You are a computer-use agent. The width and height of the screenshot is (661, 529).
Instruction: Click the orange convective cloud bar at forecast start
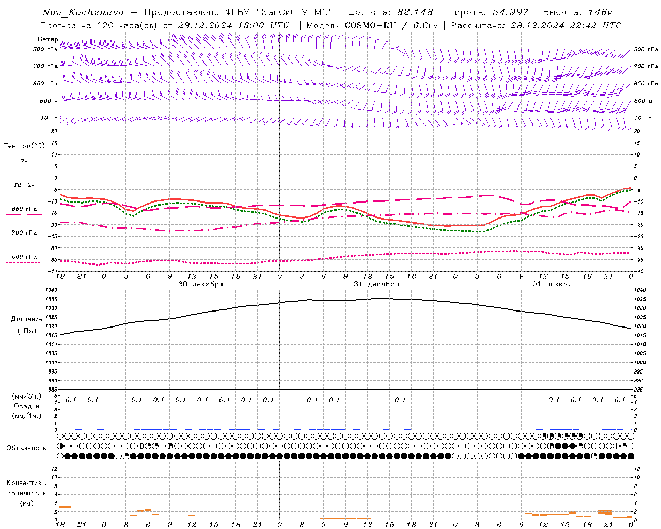point(65,507)
